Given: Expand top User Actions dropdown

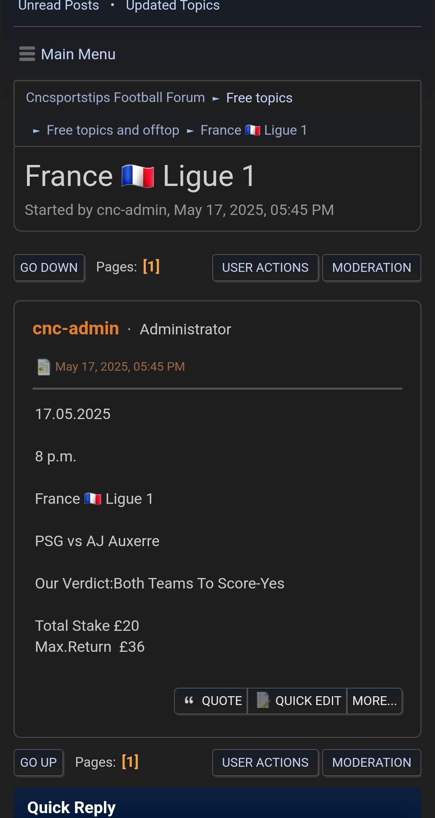Looking at the screenshot, I should click(265, 267).
